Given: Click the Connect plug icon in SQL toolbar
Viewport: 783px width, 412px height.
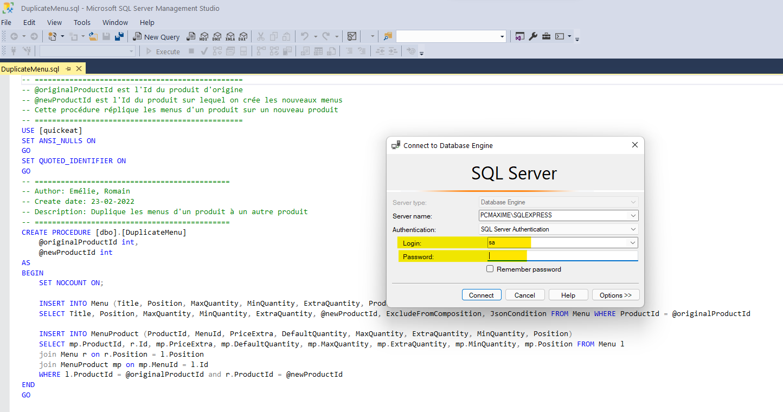Looking at the screenshot, I should click(x=14, y=51).
